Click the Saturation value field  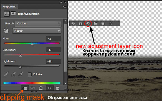(x=54, y=50)
